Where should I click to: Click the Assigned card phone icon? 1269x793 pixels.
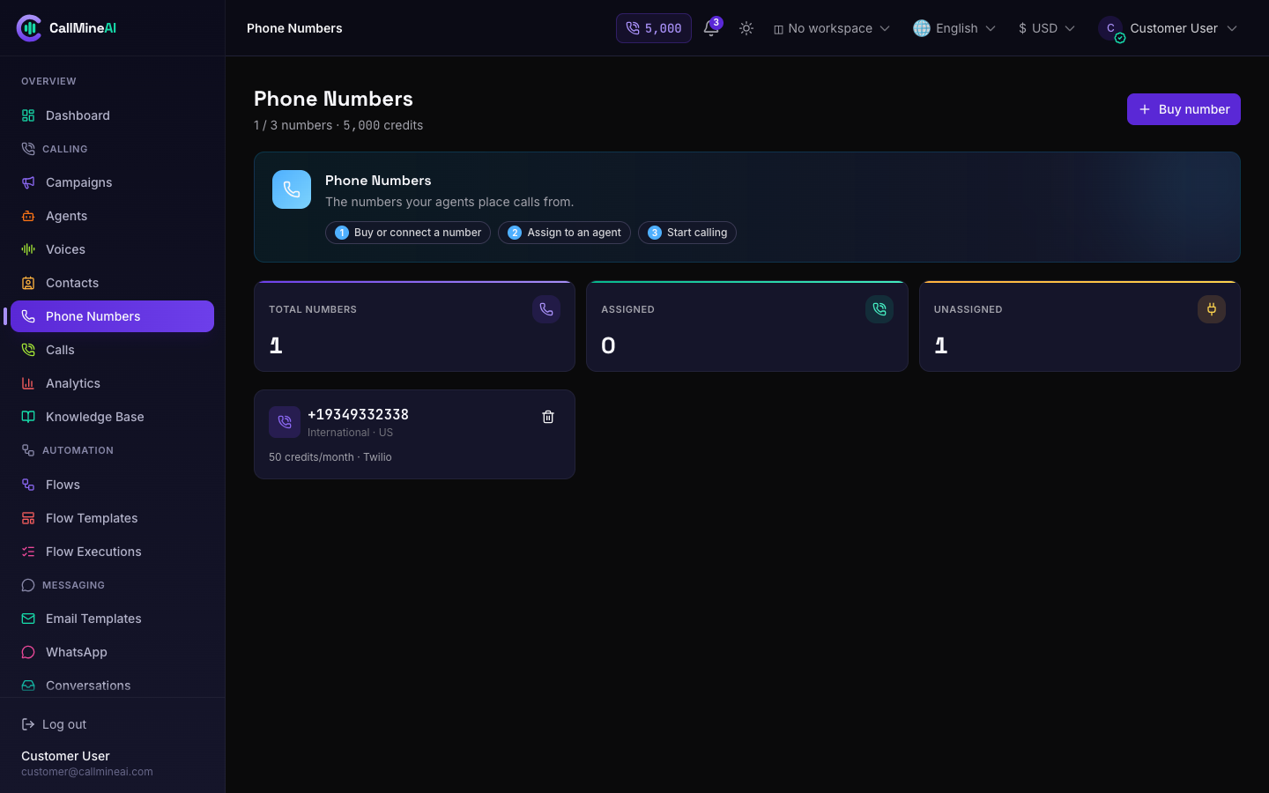pyautogui.click(x=879, y=309)
